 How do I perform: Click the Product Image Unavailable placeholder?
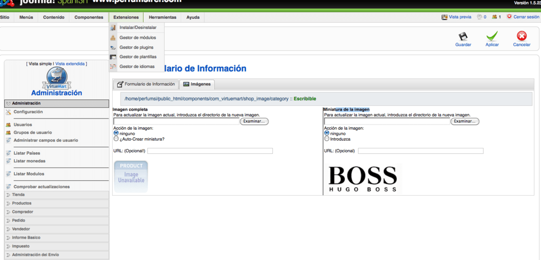coord(131,176)
